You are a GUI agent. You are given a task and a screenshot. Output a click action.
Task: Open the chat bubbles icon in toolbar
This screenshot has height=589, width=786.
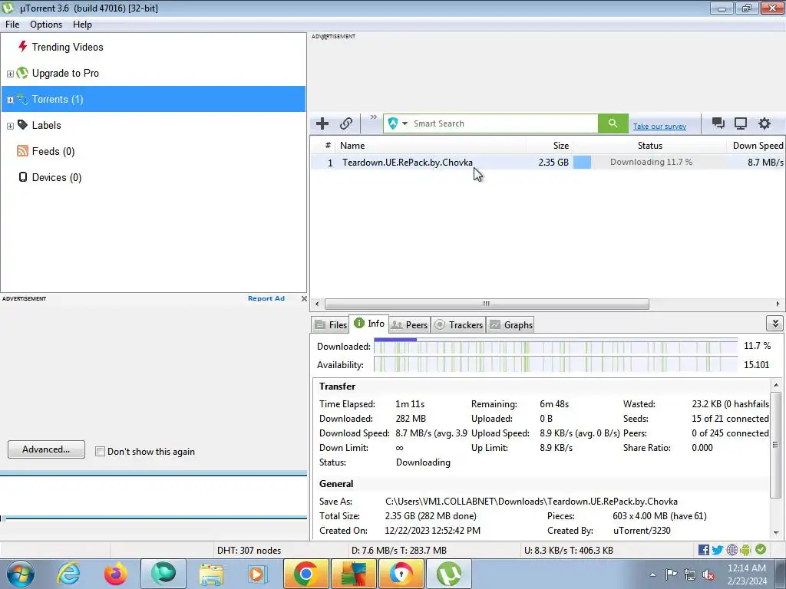(x=718, y=123)
